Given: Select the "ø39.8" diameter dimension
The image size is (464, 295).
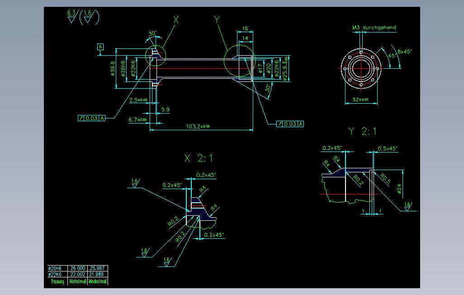Looking at the screenshot, I should click(x=113, y=69).
